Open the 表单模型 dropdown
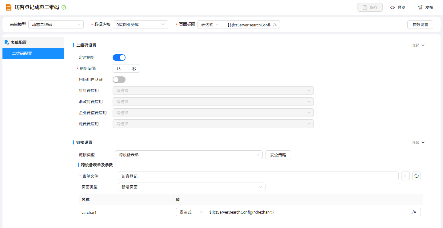The height and width of the screenshot is (228, 443). click(56, 25)
